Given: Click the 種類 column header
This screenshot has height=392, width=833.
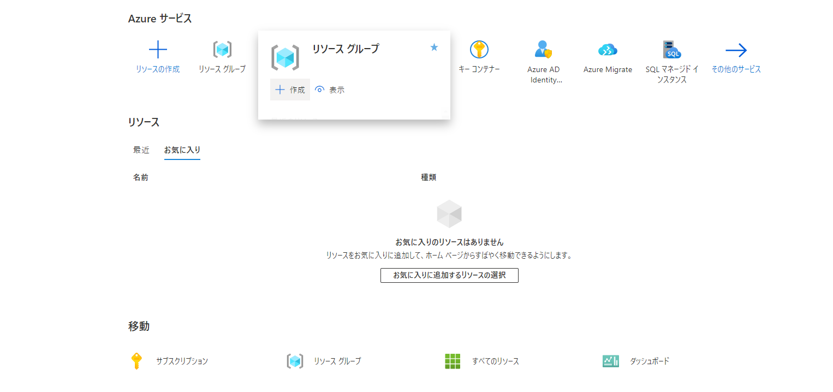Looking at the screenshot, I should (429, 177).
